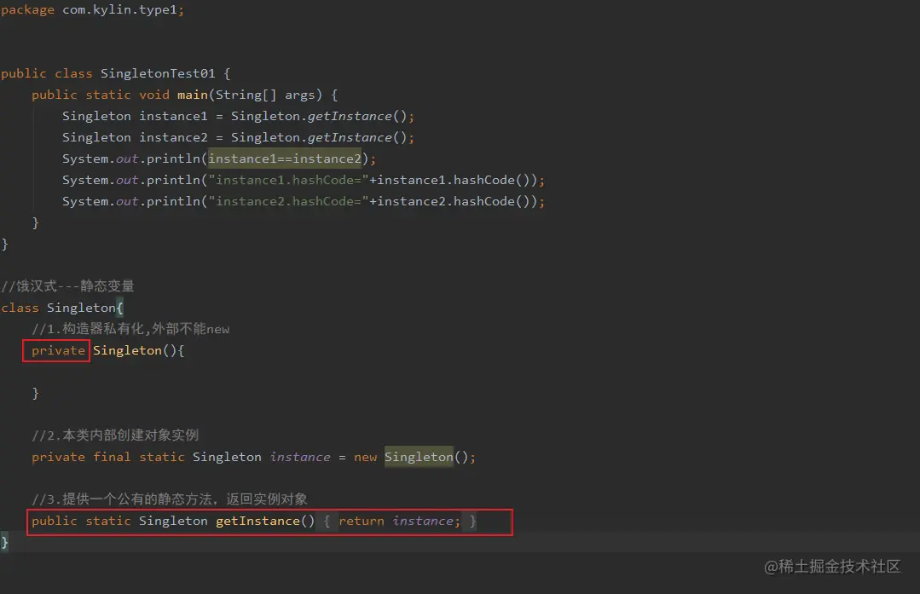The image size is (920, 594).
Task: Click the instance2 variable declaration line
Action: click(x=238, y=137)
